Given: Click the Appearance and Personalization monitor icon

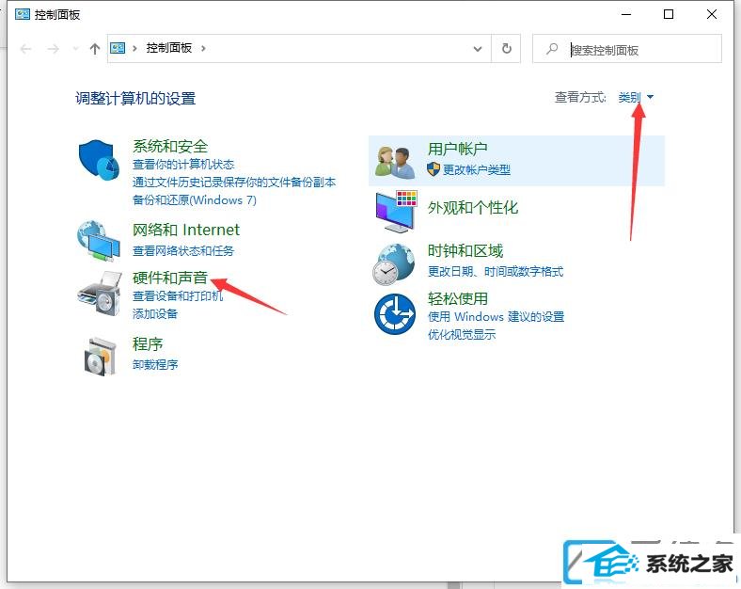Looking at the screenshot, I should point(397,212).
